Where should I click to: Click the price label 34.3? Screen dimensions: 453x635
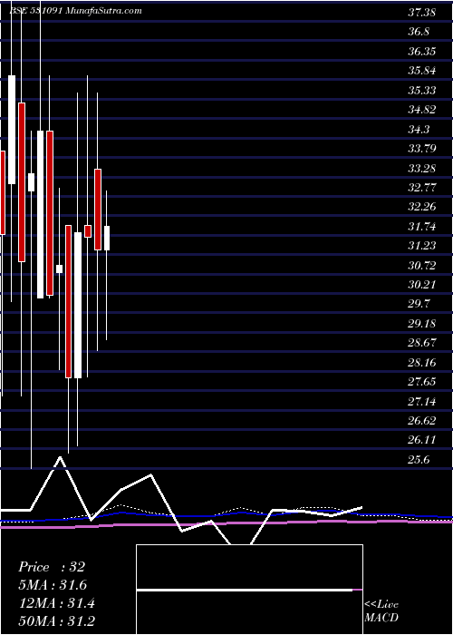[x=419, y=130]
